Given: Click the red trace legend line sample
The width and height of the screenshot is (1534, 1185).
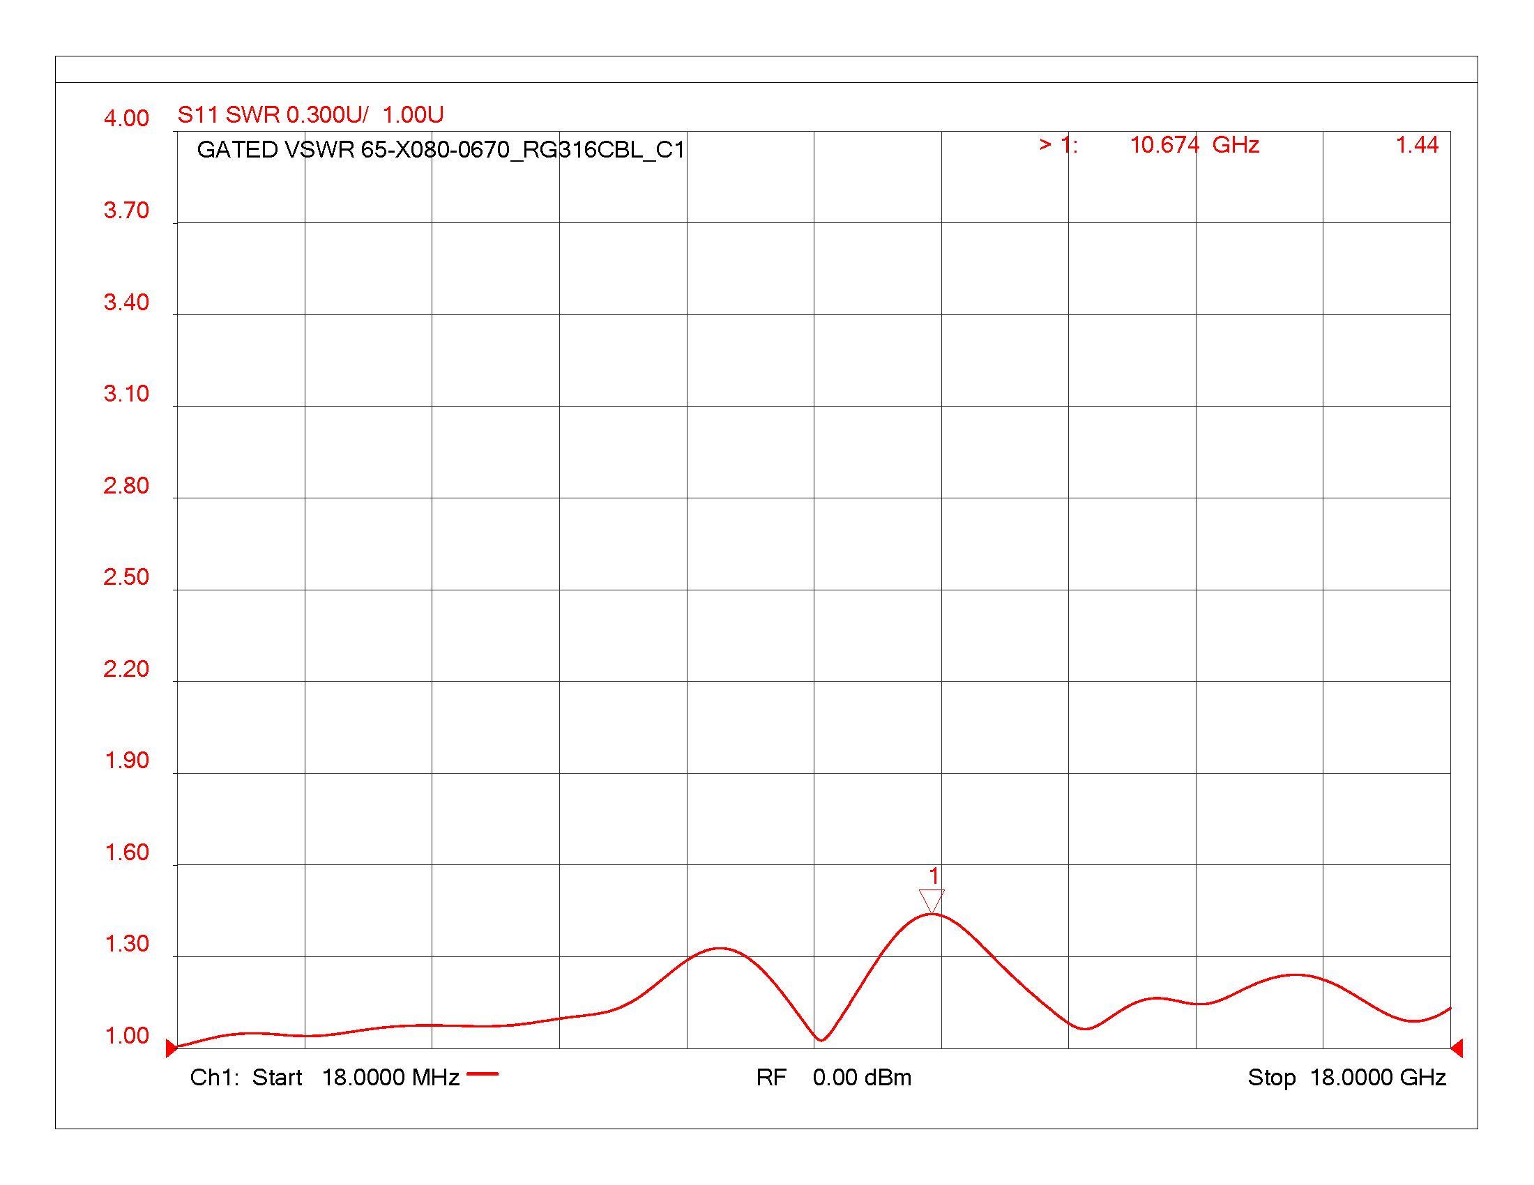Looking at the screenshot, I should pos(483,1073).
